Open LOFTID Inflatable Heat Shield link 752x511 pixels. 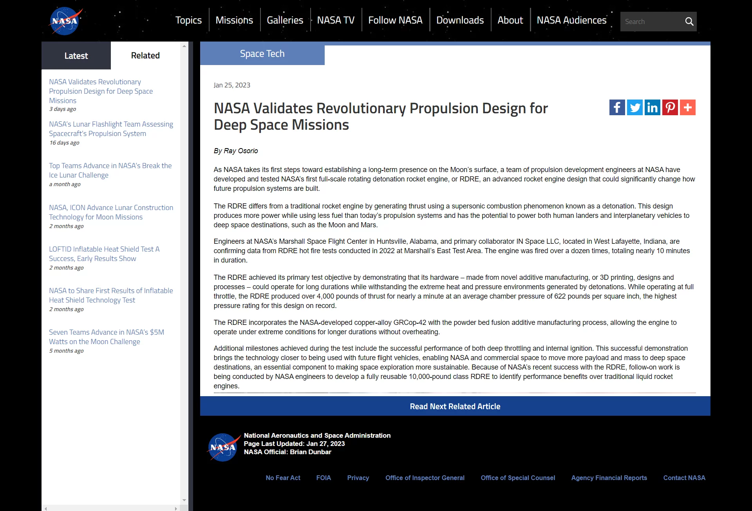pyautogui.click(x=104, y=254)
